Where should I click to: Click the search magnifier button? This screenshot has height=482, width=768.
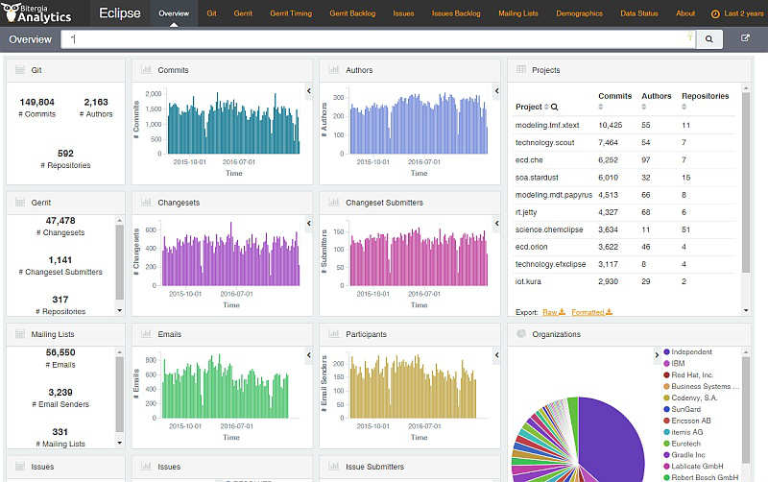click(708, 39)
